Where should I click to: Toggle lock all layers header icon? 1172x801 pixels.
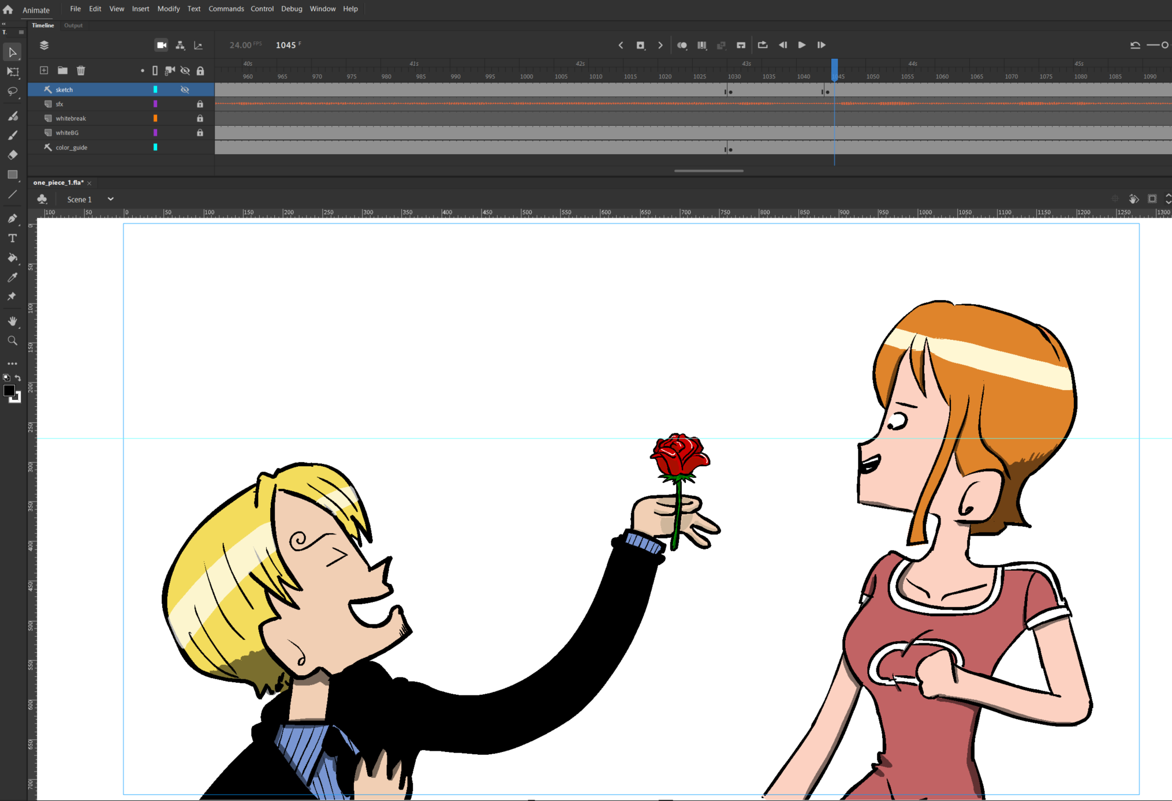[200, 70]
